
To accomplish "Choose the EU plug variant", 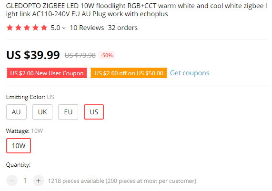I will pos(68,112).
